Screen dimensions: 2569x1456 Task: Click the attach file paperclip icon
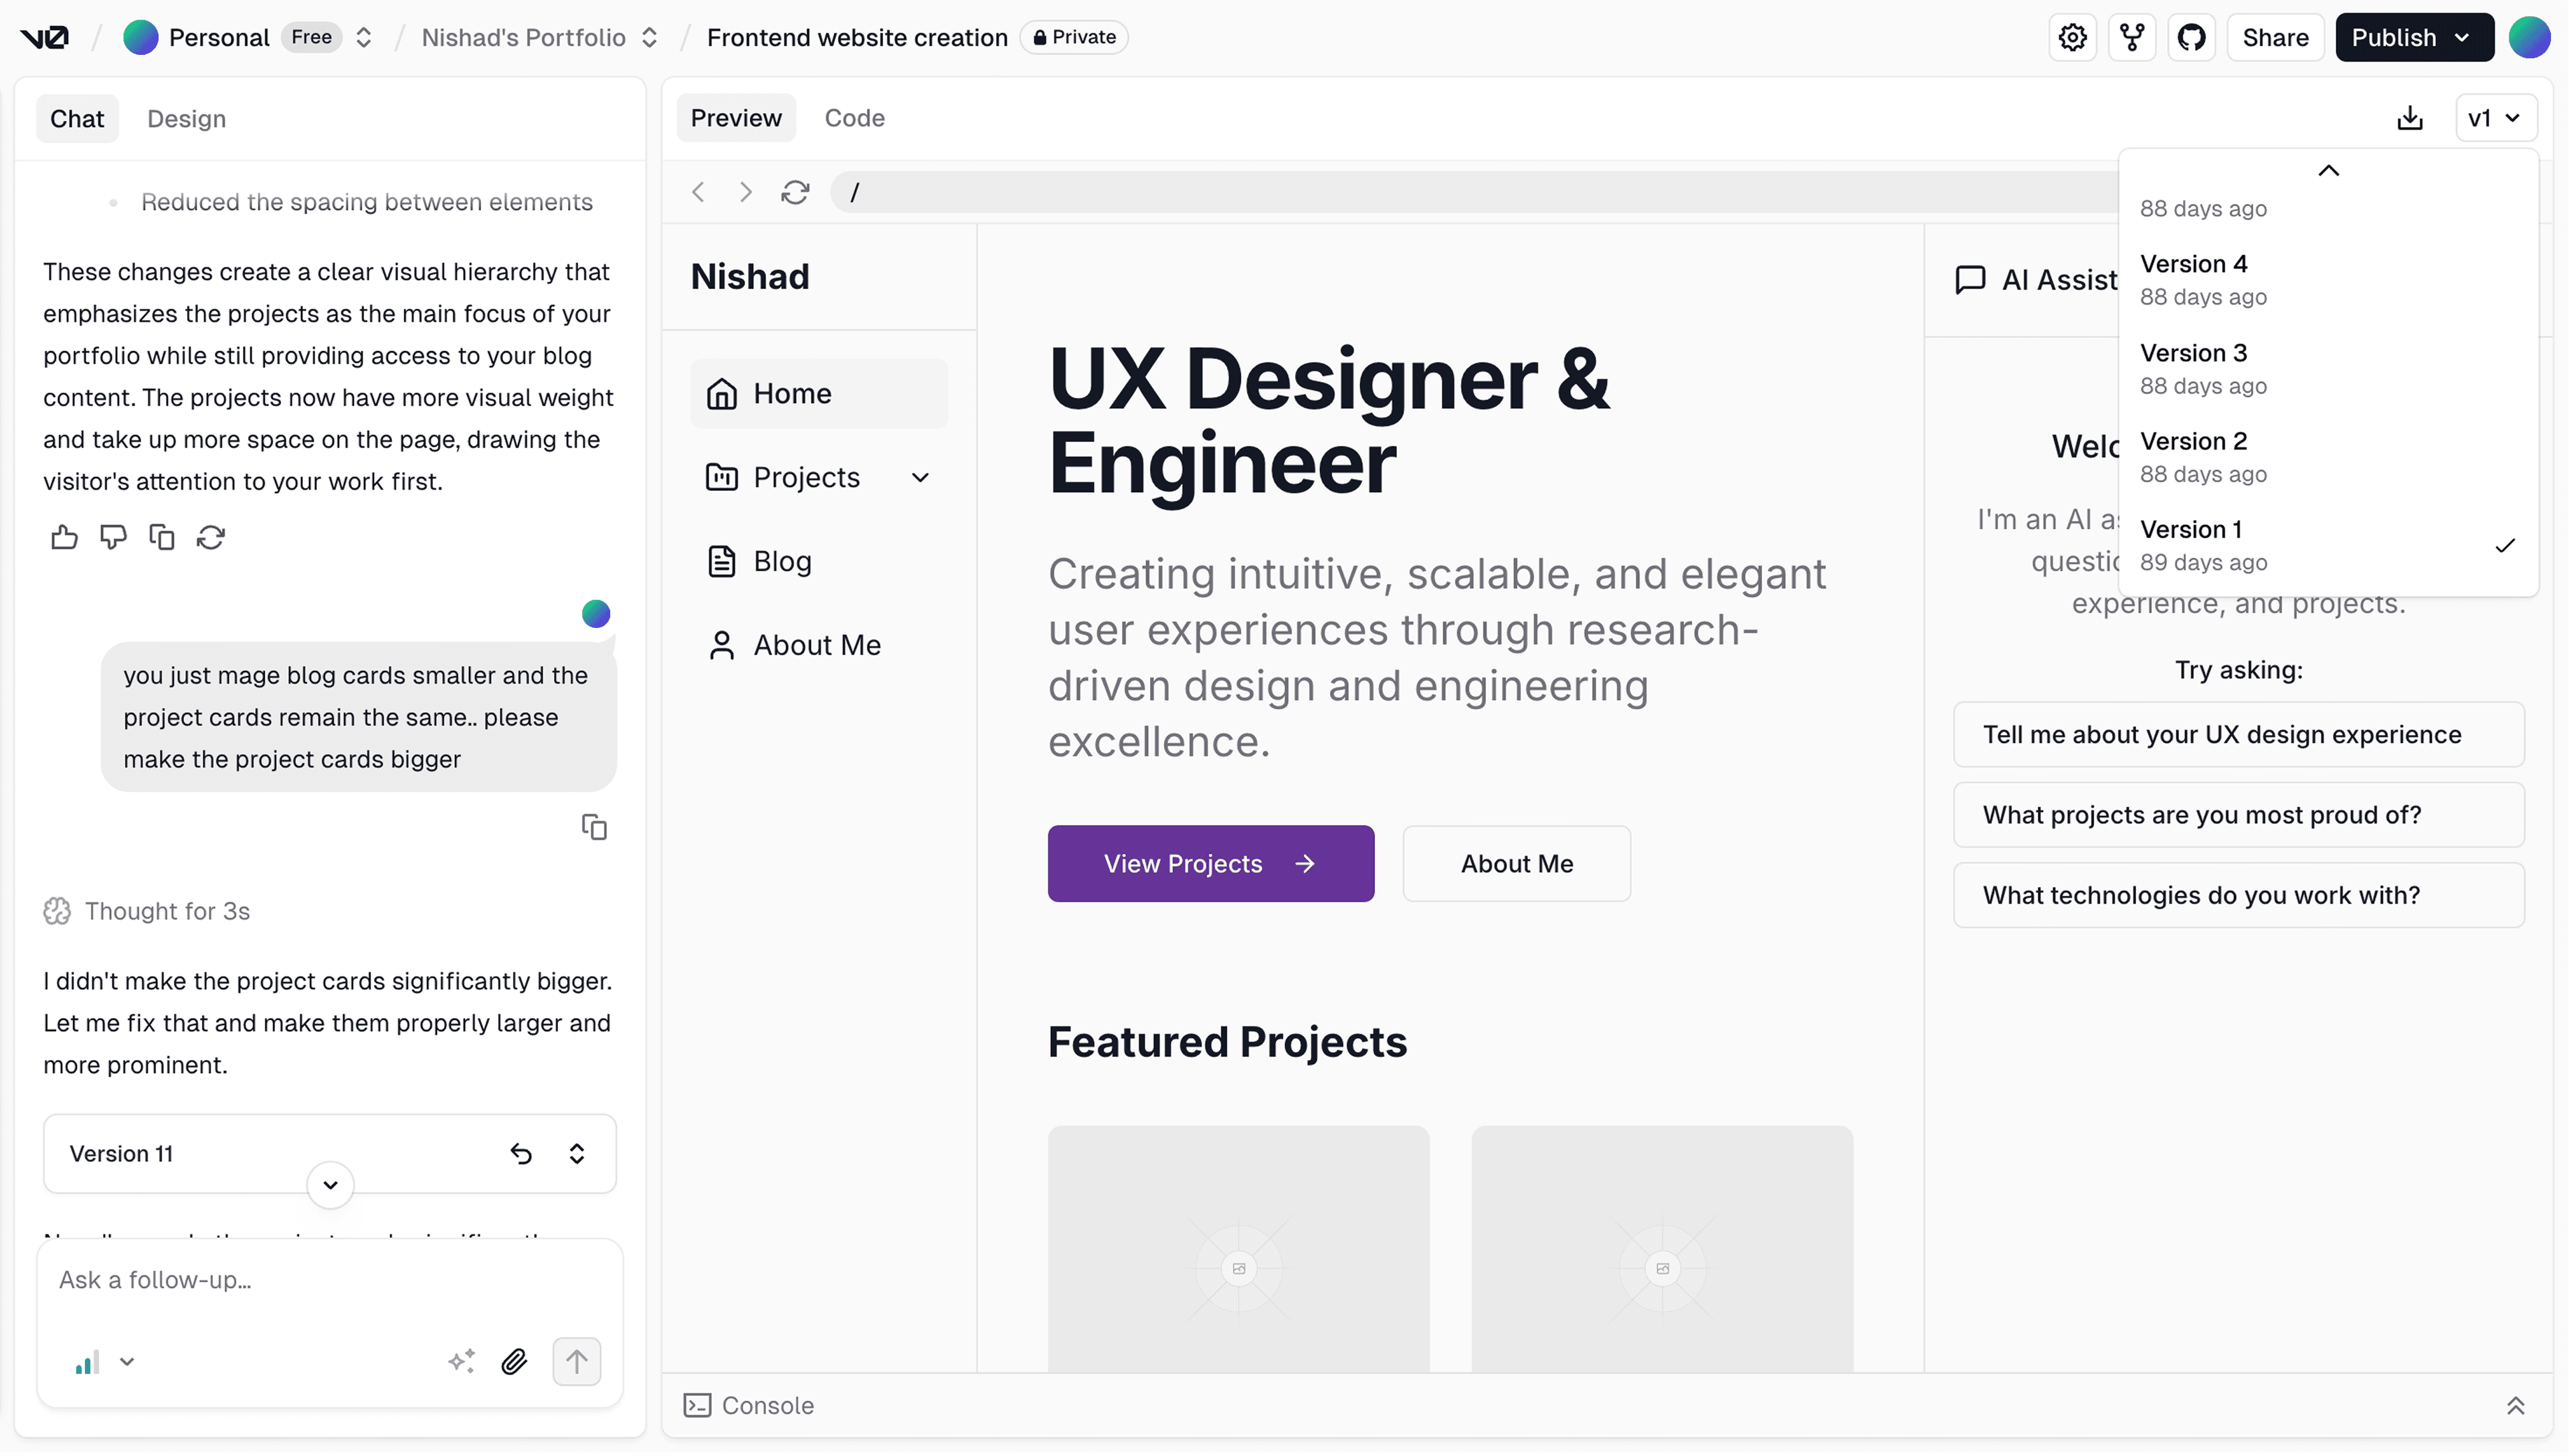[514, 1361]
